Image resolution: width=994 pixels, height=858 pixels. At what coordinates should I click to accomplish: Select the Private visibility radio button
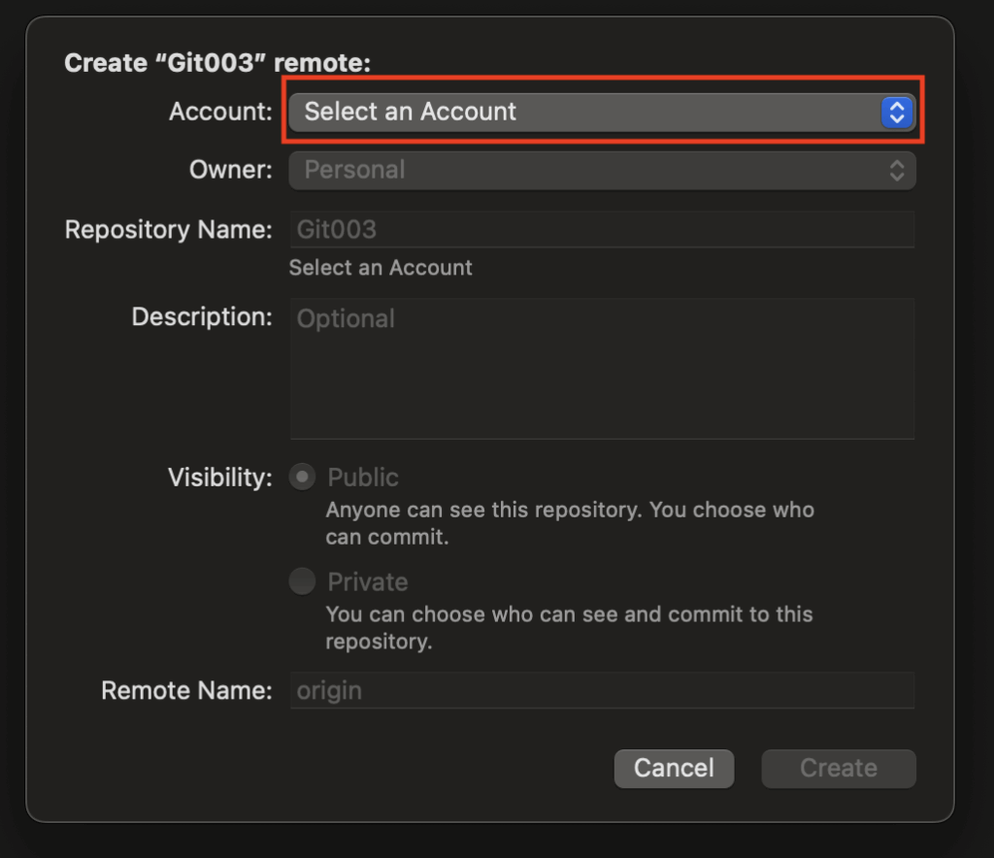pos(303,581)
